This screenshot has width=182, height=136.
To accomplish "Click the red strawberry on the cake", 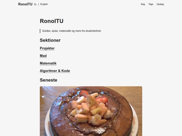I will coord(102,100).
